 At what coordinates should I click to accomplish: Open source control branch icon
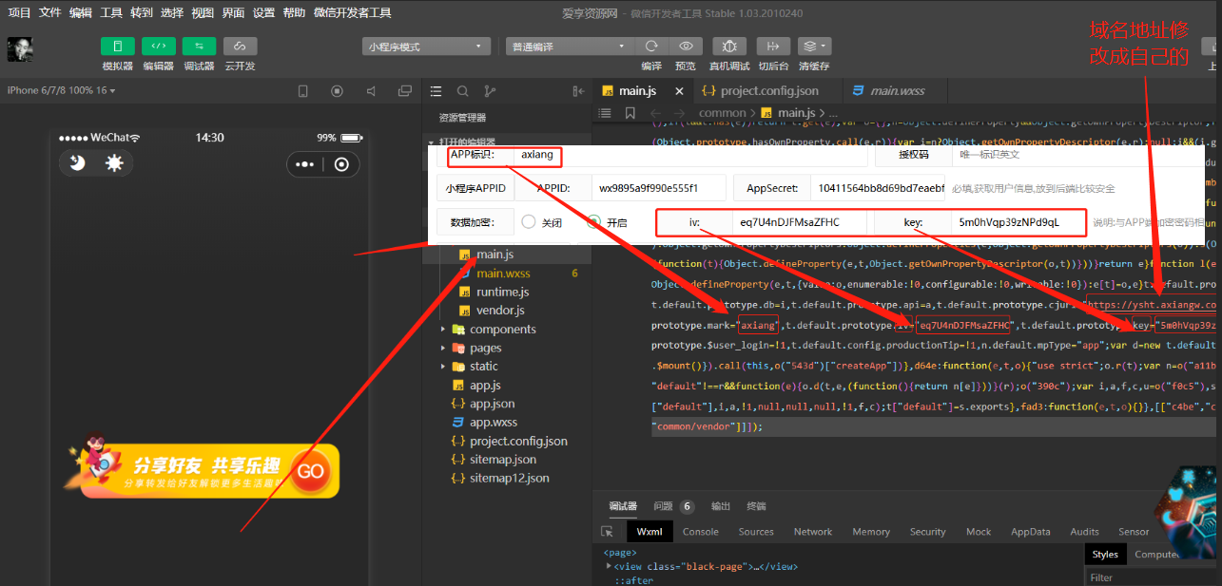coord(490,91)
